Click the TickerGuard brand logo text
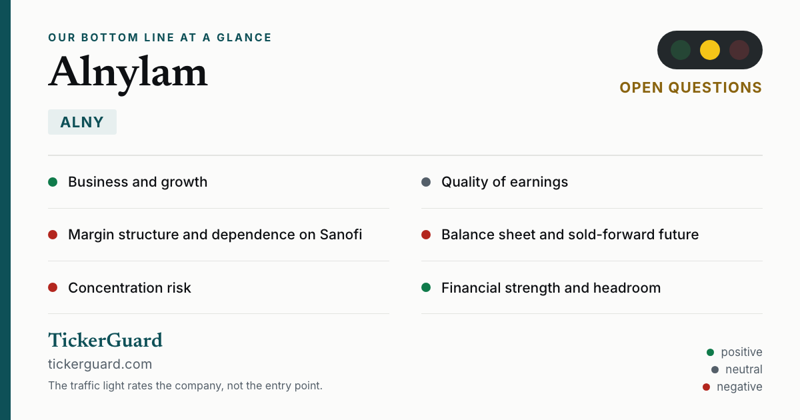 [x=105, y=340]
